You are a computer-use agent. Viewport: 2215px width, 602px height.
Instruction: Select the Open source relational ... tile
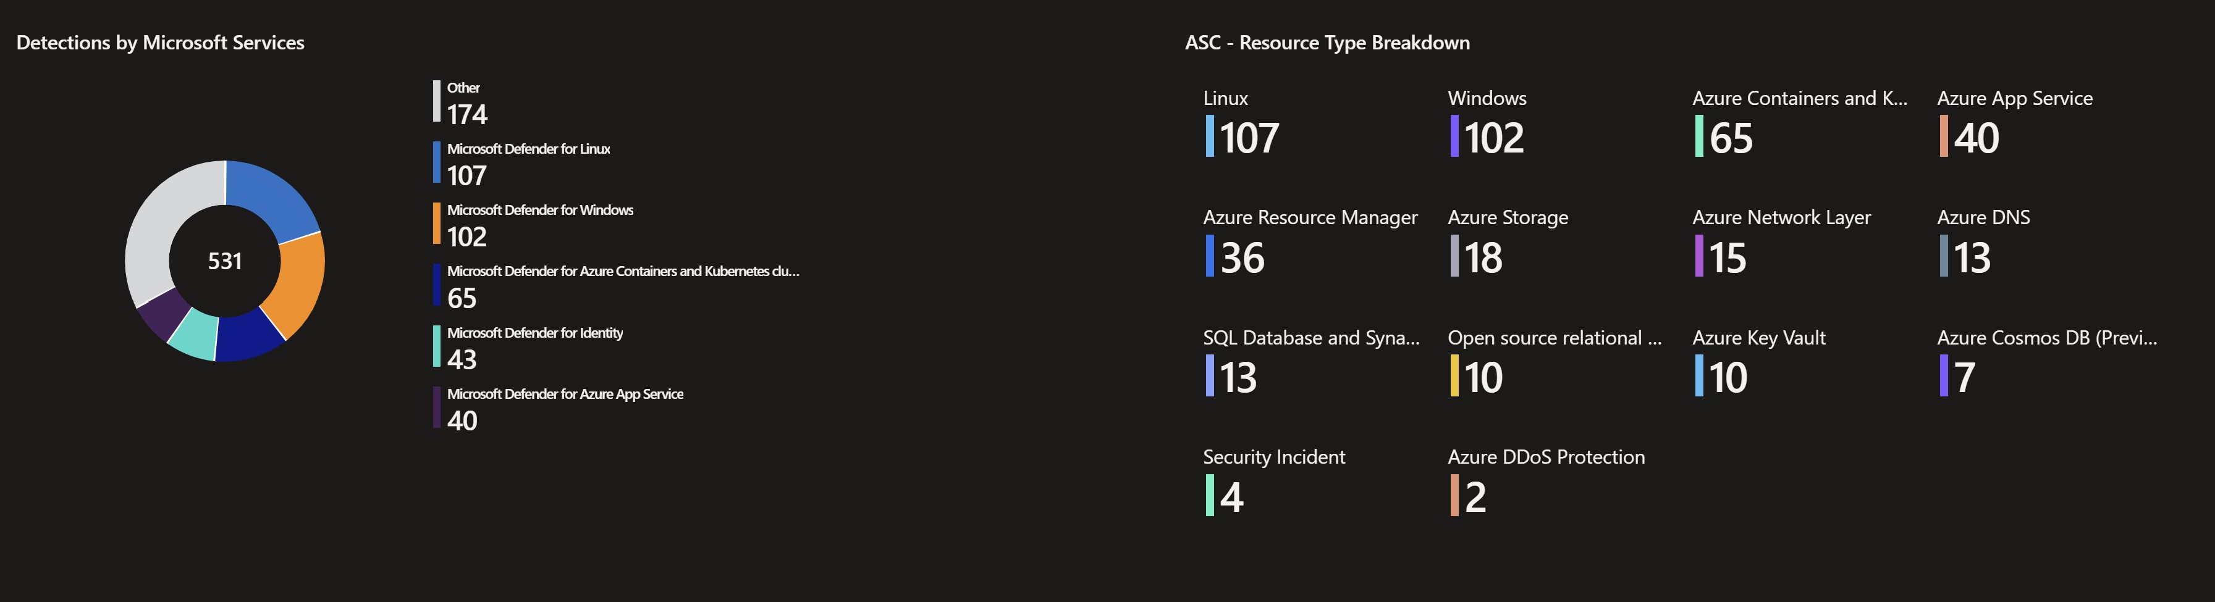(x=1555, y=363)
